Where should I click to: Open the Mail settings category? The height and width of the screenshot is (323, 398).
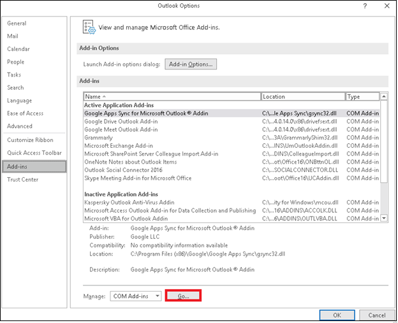pyautogui.click(x=13, y=36)
